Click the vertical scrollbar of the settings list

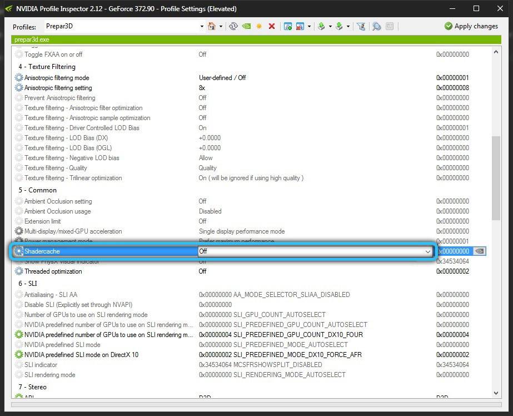(496, 178)
